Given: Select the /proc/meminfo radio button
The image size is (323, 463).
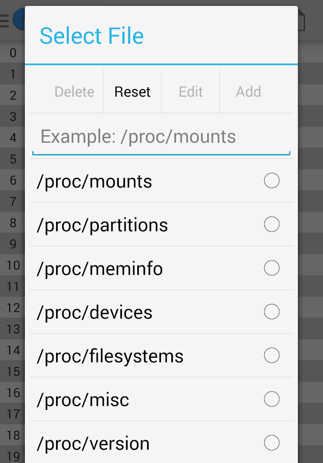Looking at the screenshot, I should pos(272,269).
